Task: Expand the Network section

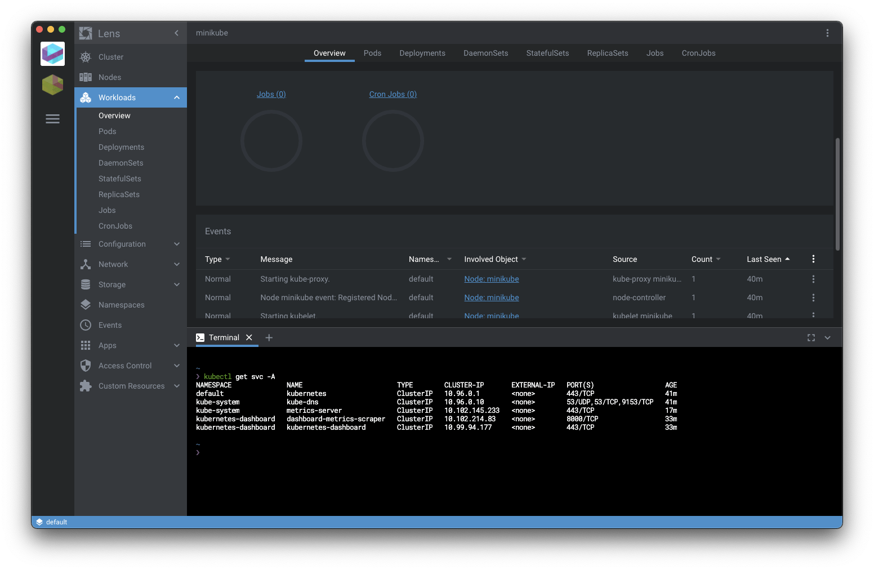Action: (x=177, y=264)
